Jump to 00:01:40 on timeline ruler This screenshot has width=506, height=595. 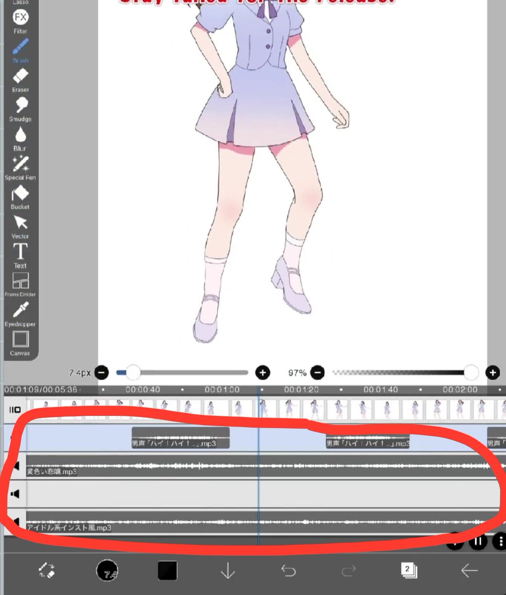[x=381, y=390]
